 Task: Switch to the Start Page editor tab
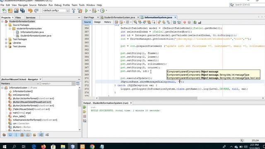[x=89, y=17]
